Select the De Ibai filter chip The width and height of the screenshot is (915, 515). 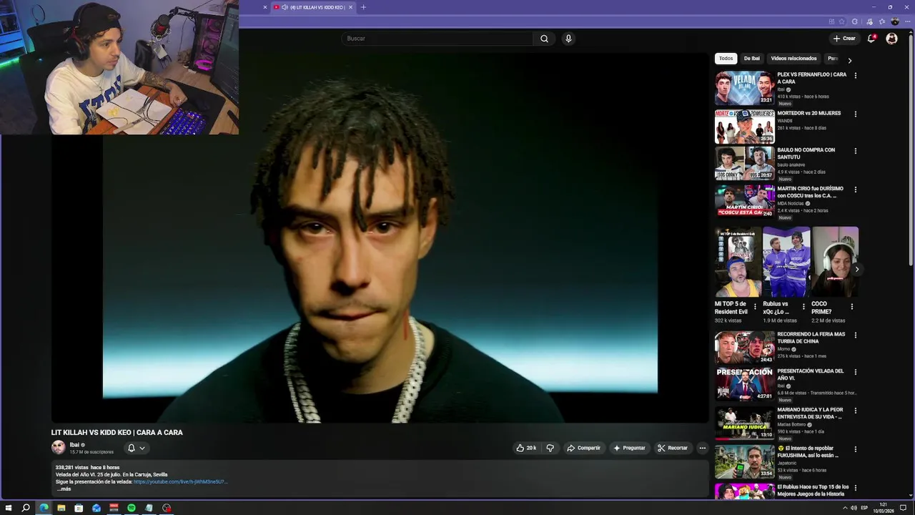[751, 59]
